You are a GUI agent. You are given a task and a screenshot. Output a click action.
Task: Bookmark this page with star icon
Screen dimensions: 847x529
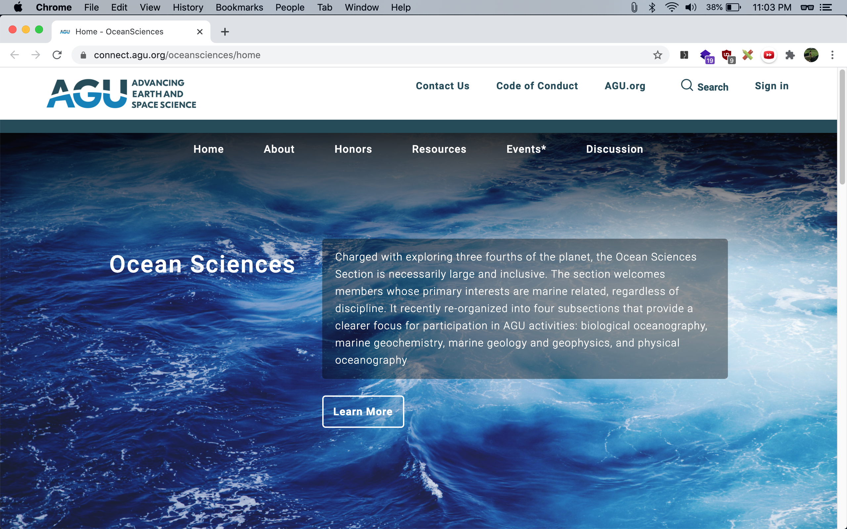[657, 55]
